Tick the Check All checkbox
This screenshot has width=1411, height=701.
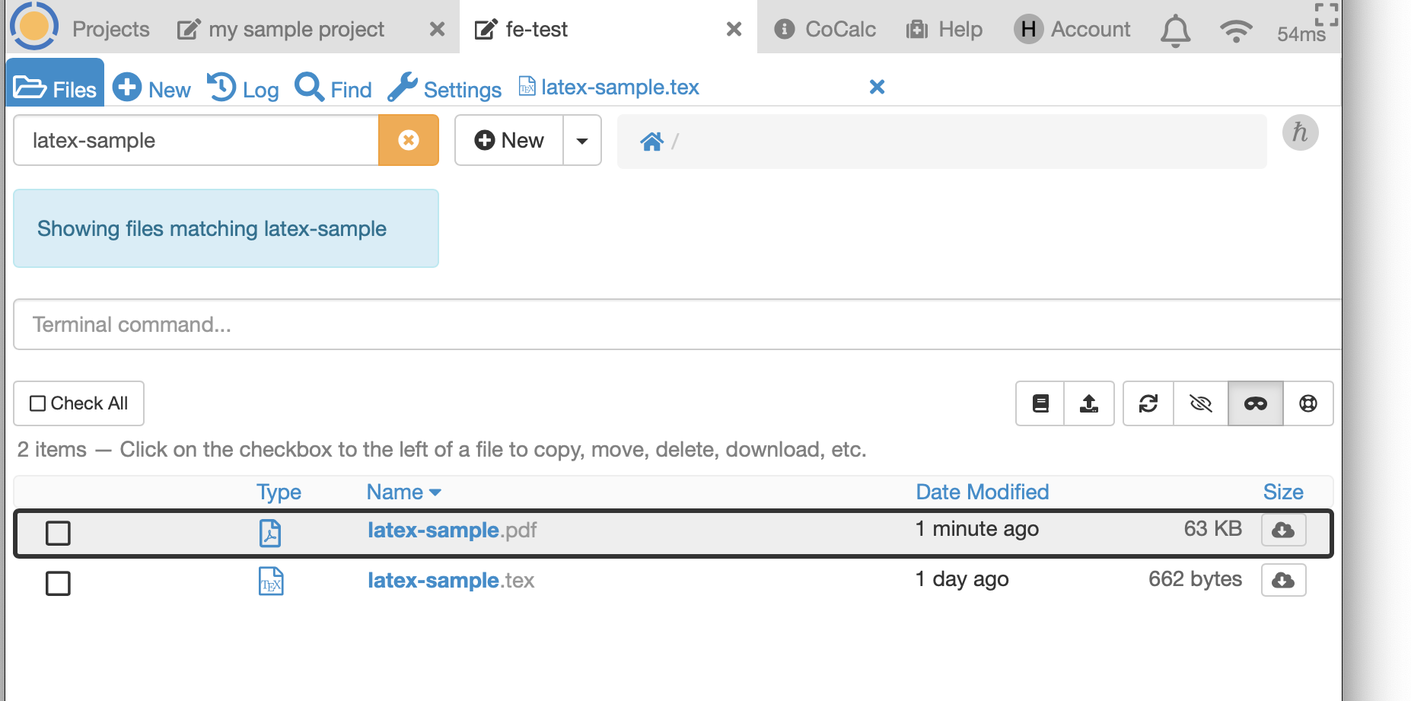point(38,403)
